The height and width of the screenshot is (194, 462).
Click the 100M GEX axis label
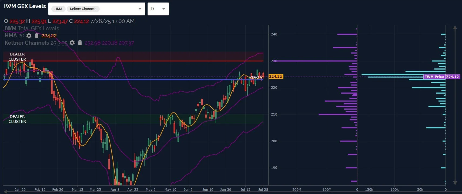click(x=327, y=189)
